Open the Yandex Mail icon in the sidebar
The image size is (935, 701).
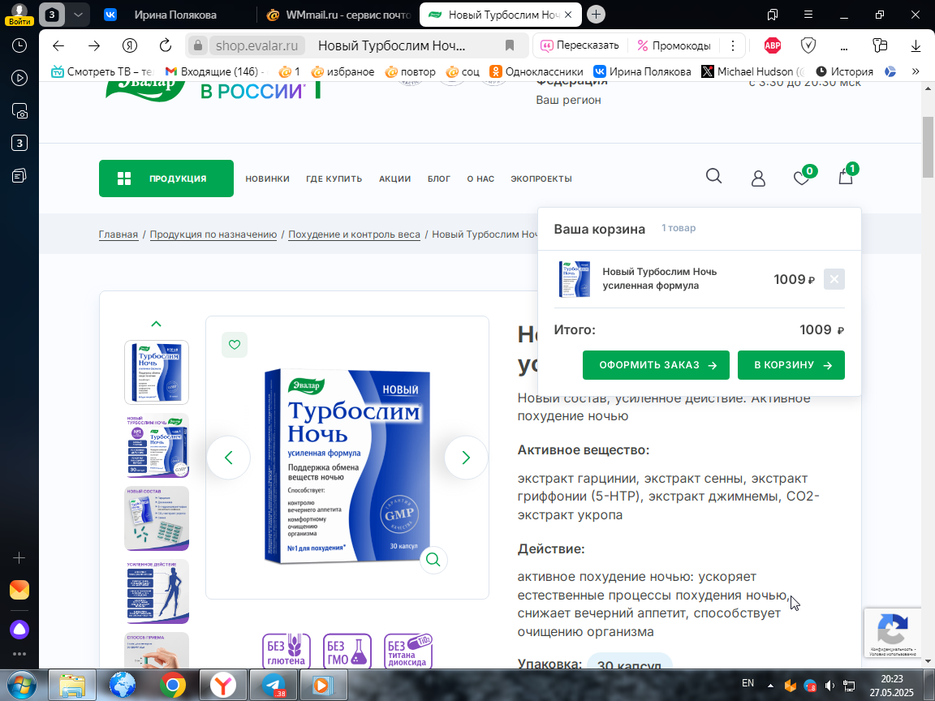coord(19,590)
